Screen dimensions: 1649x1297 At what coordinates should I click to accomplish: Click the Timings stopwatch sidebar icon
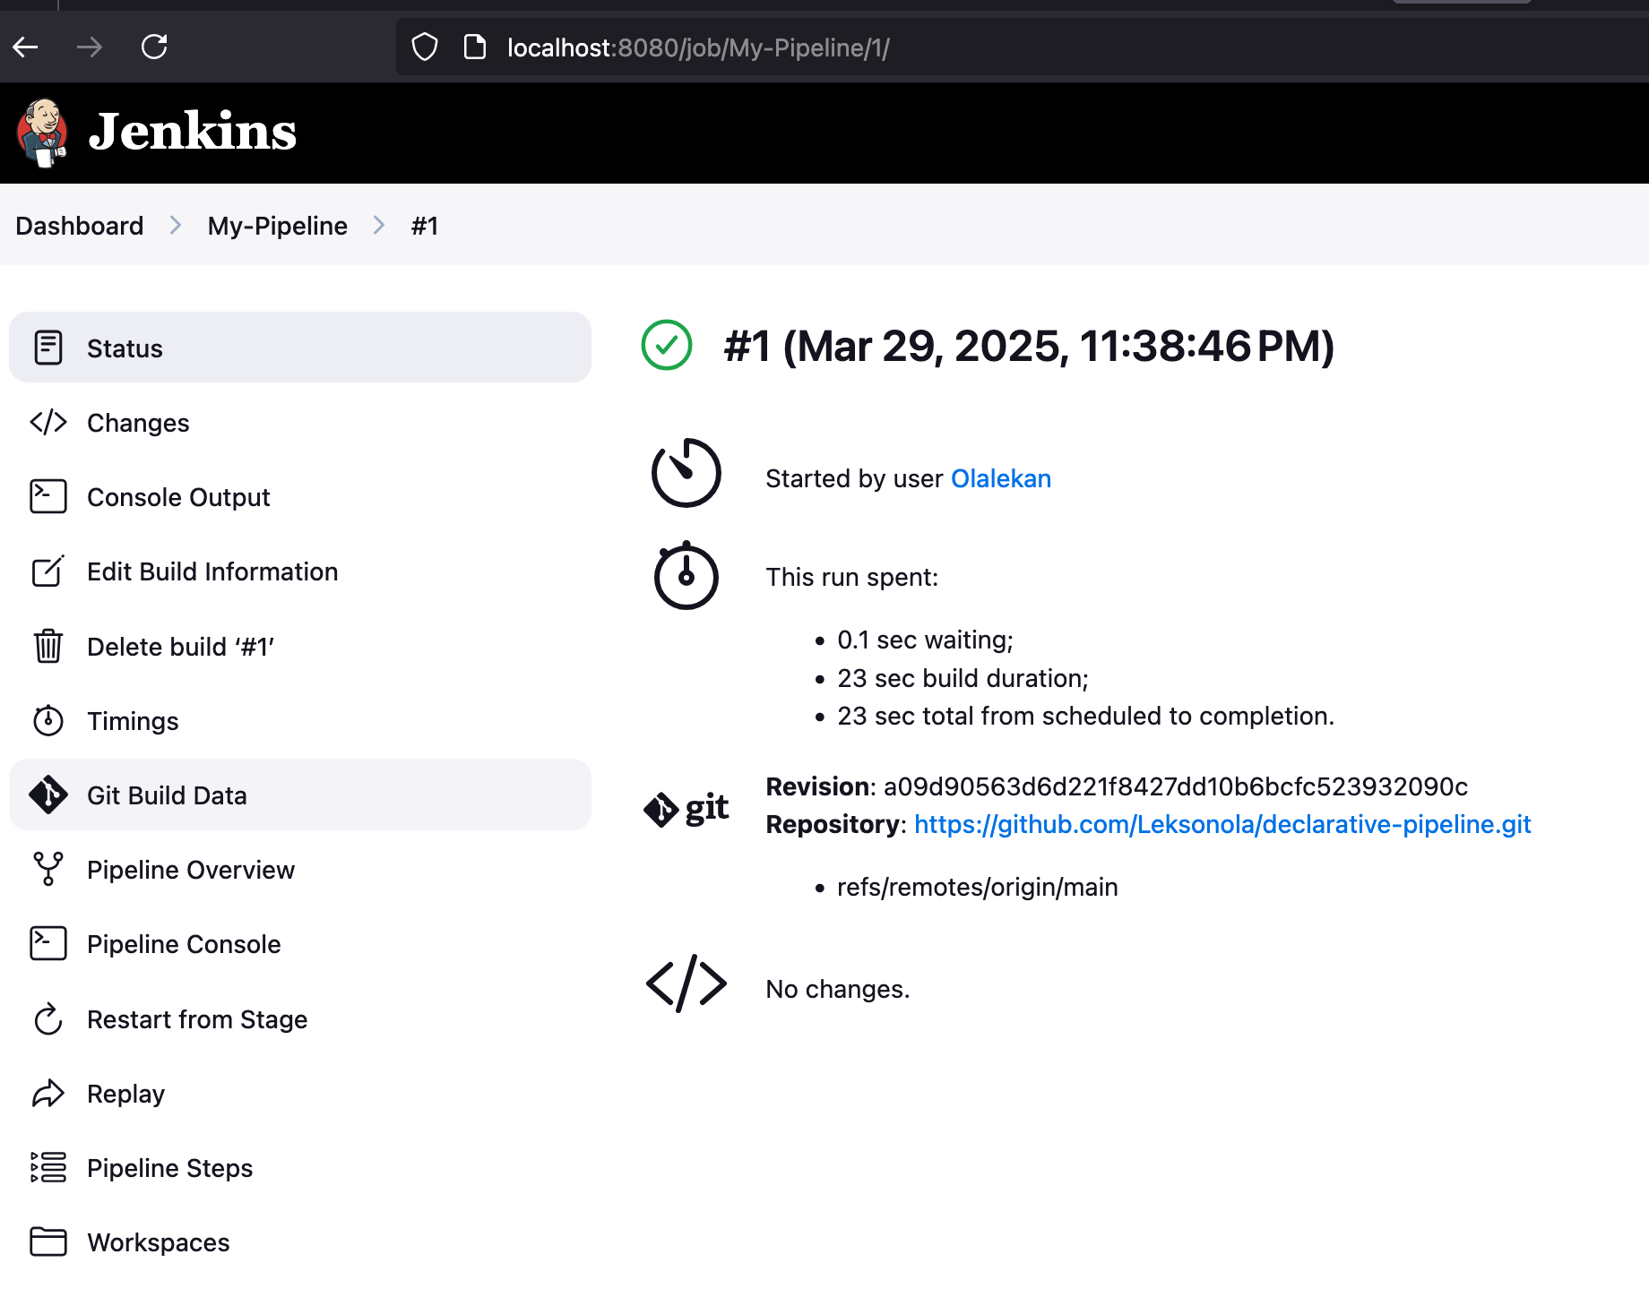pos(48,720)
